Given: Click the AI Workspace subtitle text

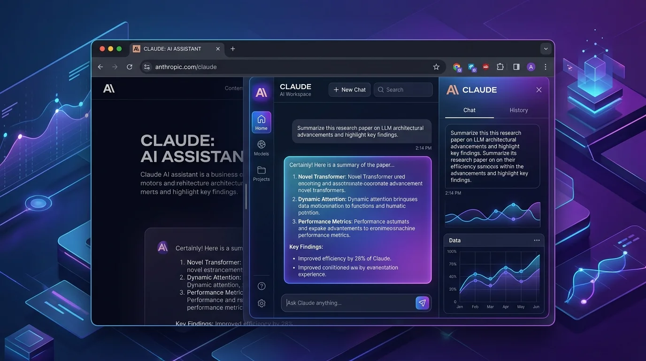Looking at the screenshot, I should point(295,94).
